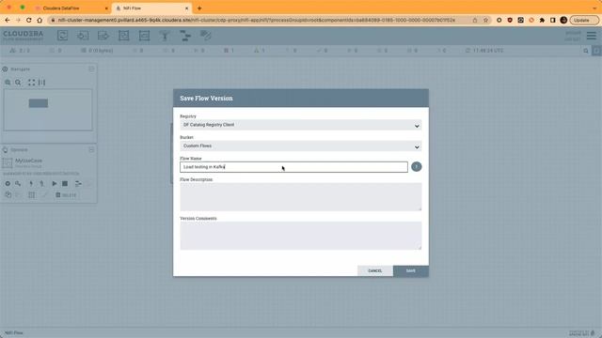Click the Resize textarea handle in Flow Description
602x338 pixels.
420,208
